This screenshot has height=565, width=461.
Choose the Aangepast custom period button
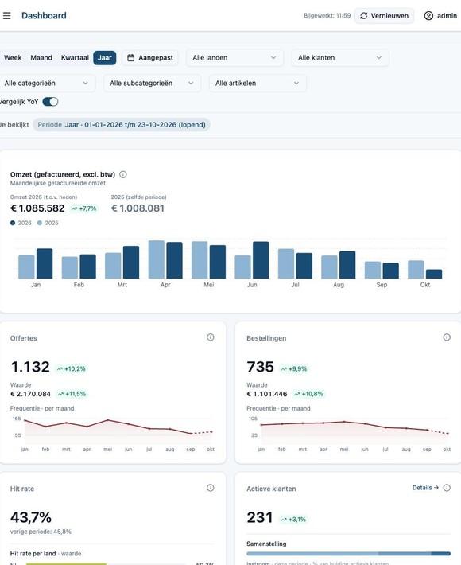coord(150,57)
